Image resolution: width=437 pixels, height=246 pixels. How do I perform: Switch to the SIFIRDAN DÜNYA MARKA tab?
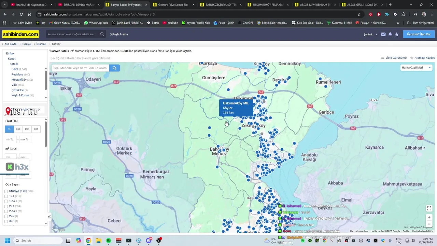click(79, 4)
